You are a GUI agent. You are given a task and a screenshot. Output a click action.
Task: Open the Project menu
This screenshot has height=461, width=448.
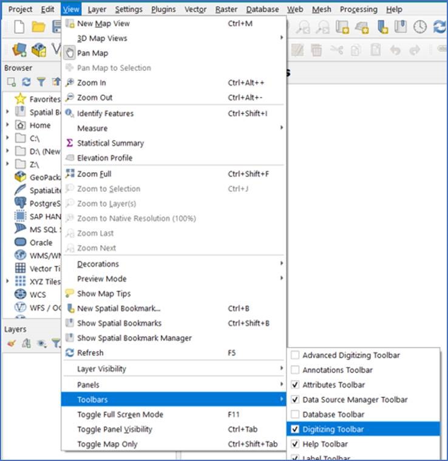click(x=20, y=10)
